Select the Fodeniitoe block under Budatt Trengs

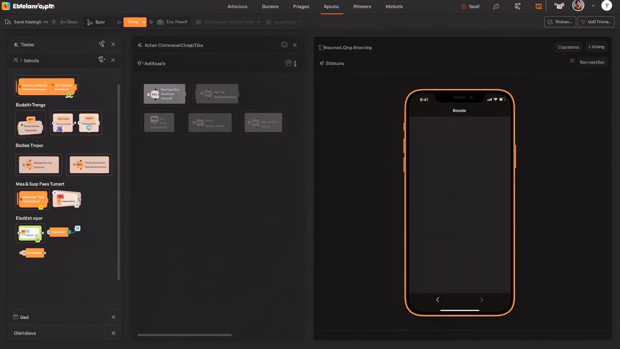click(x=30, y=124)
